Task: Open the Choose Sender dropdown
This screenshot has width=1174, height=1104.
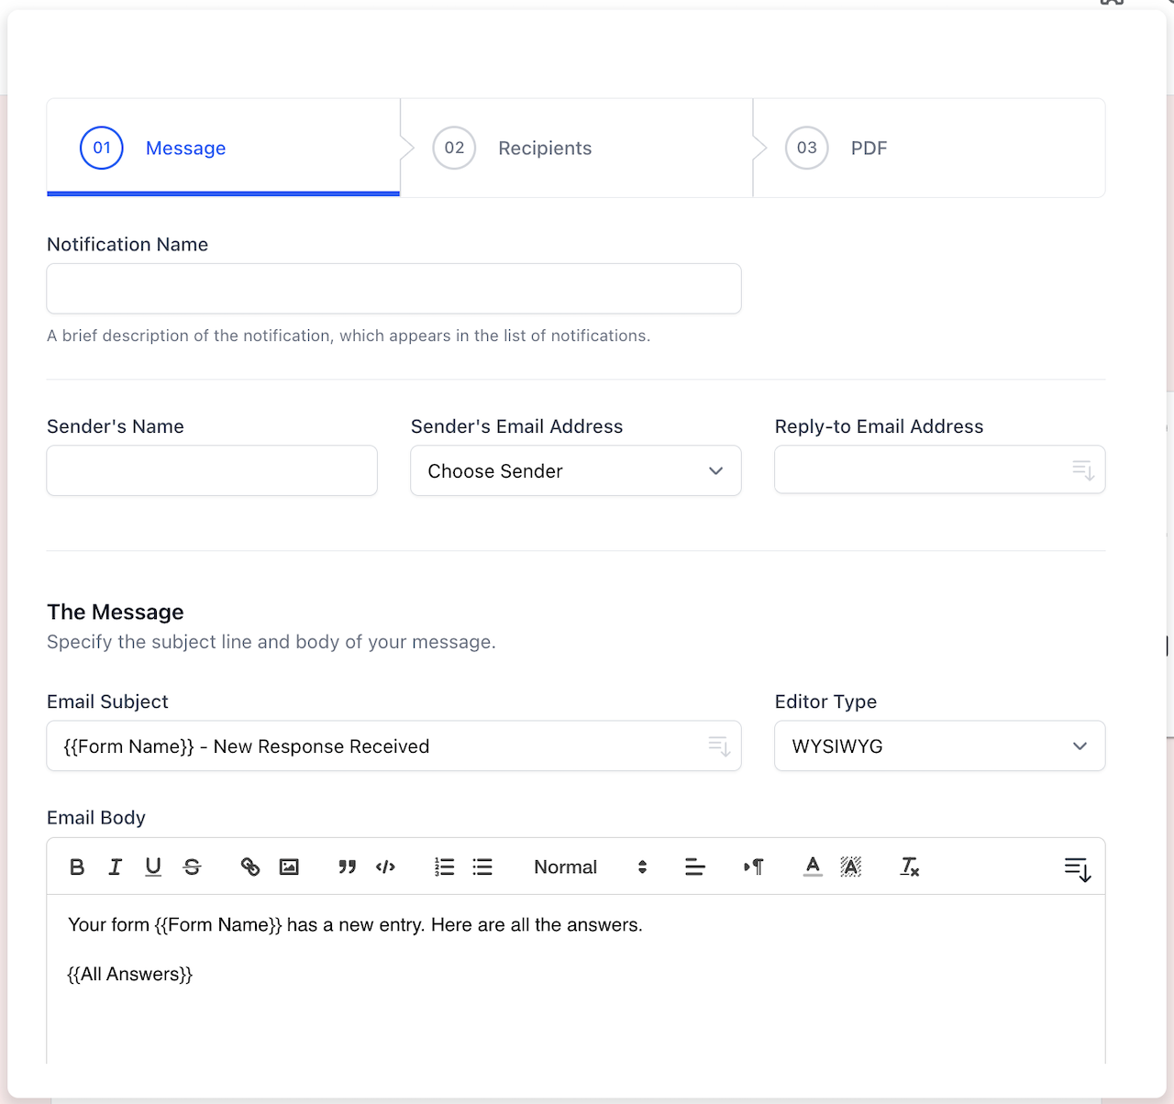Action: click(x=575, y=471)
